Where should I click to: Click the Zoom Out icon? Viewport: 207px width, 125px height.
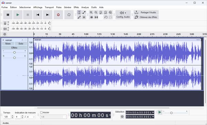[96, 12]
